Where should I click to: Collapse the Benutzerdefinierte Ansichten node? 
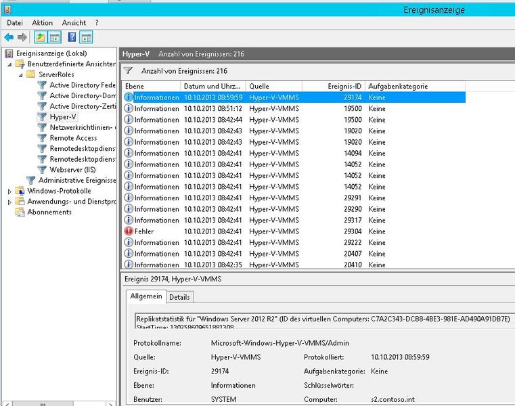[x=9, y=64]
